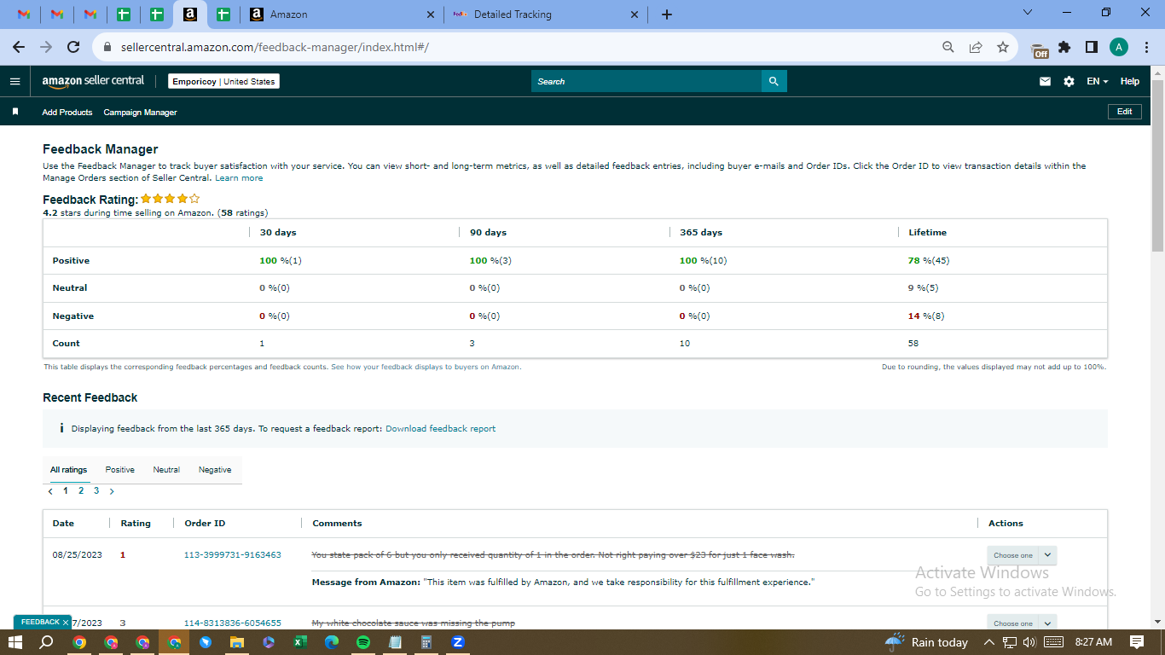
Task: Open order ID 114-8313836-6054655
Action: pyautogui.click(x=233, y=623)
